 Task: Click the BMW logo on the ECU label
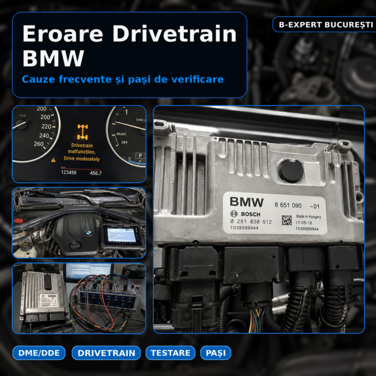[247, 202]
